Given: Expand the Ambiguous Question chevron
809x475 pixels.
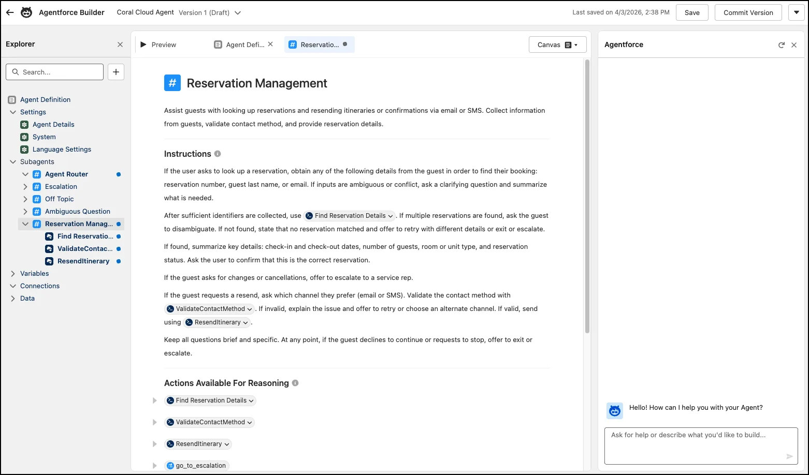Looking at the screenshot, I should (x=25, y=211).
